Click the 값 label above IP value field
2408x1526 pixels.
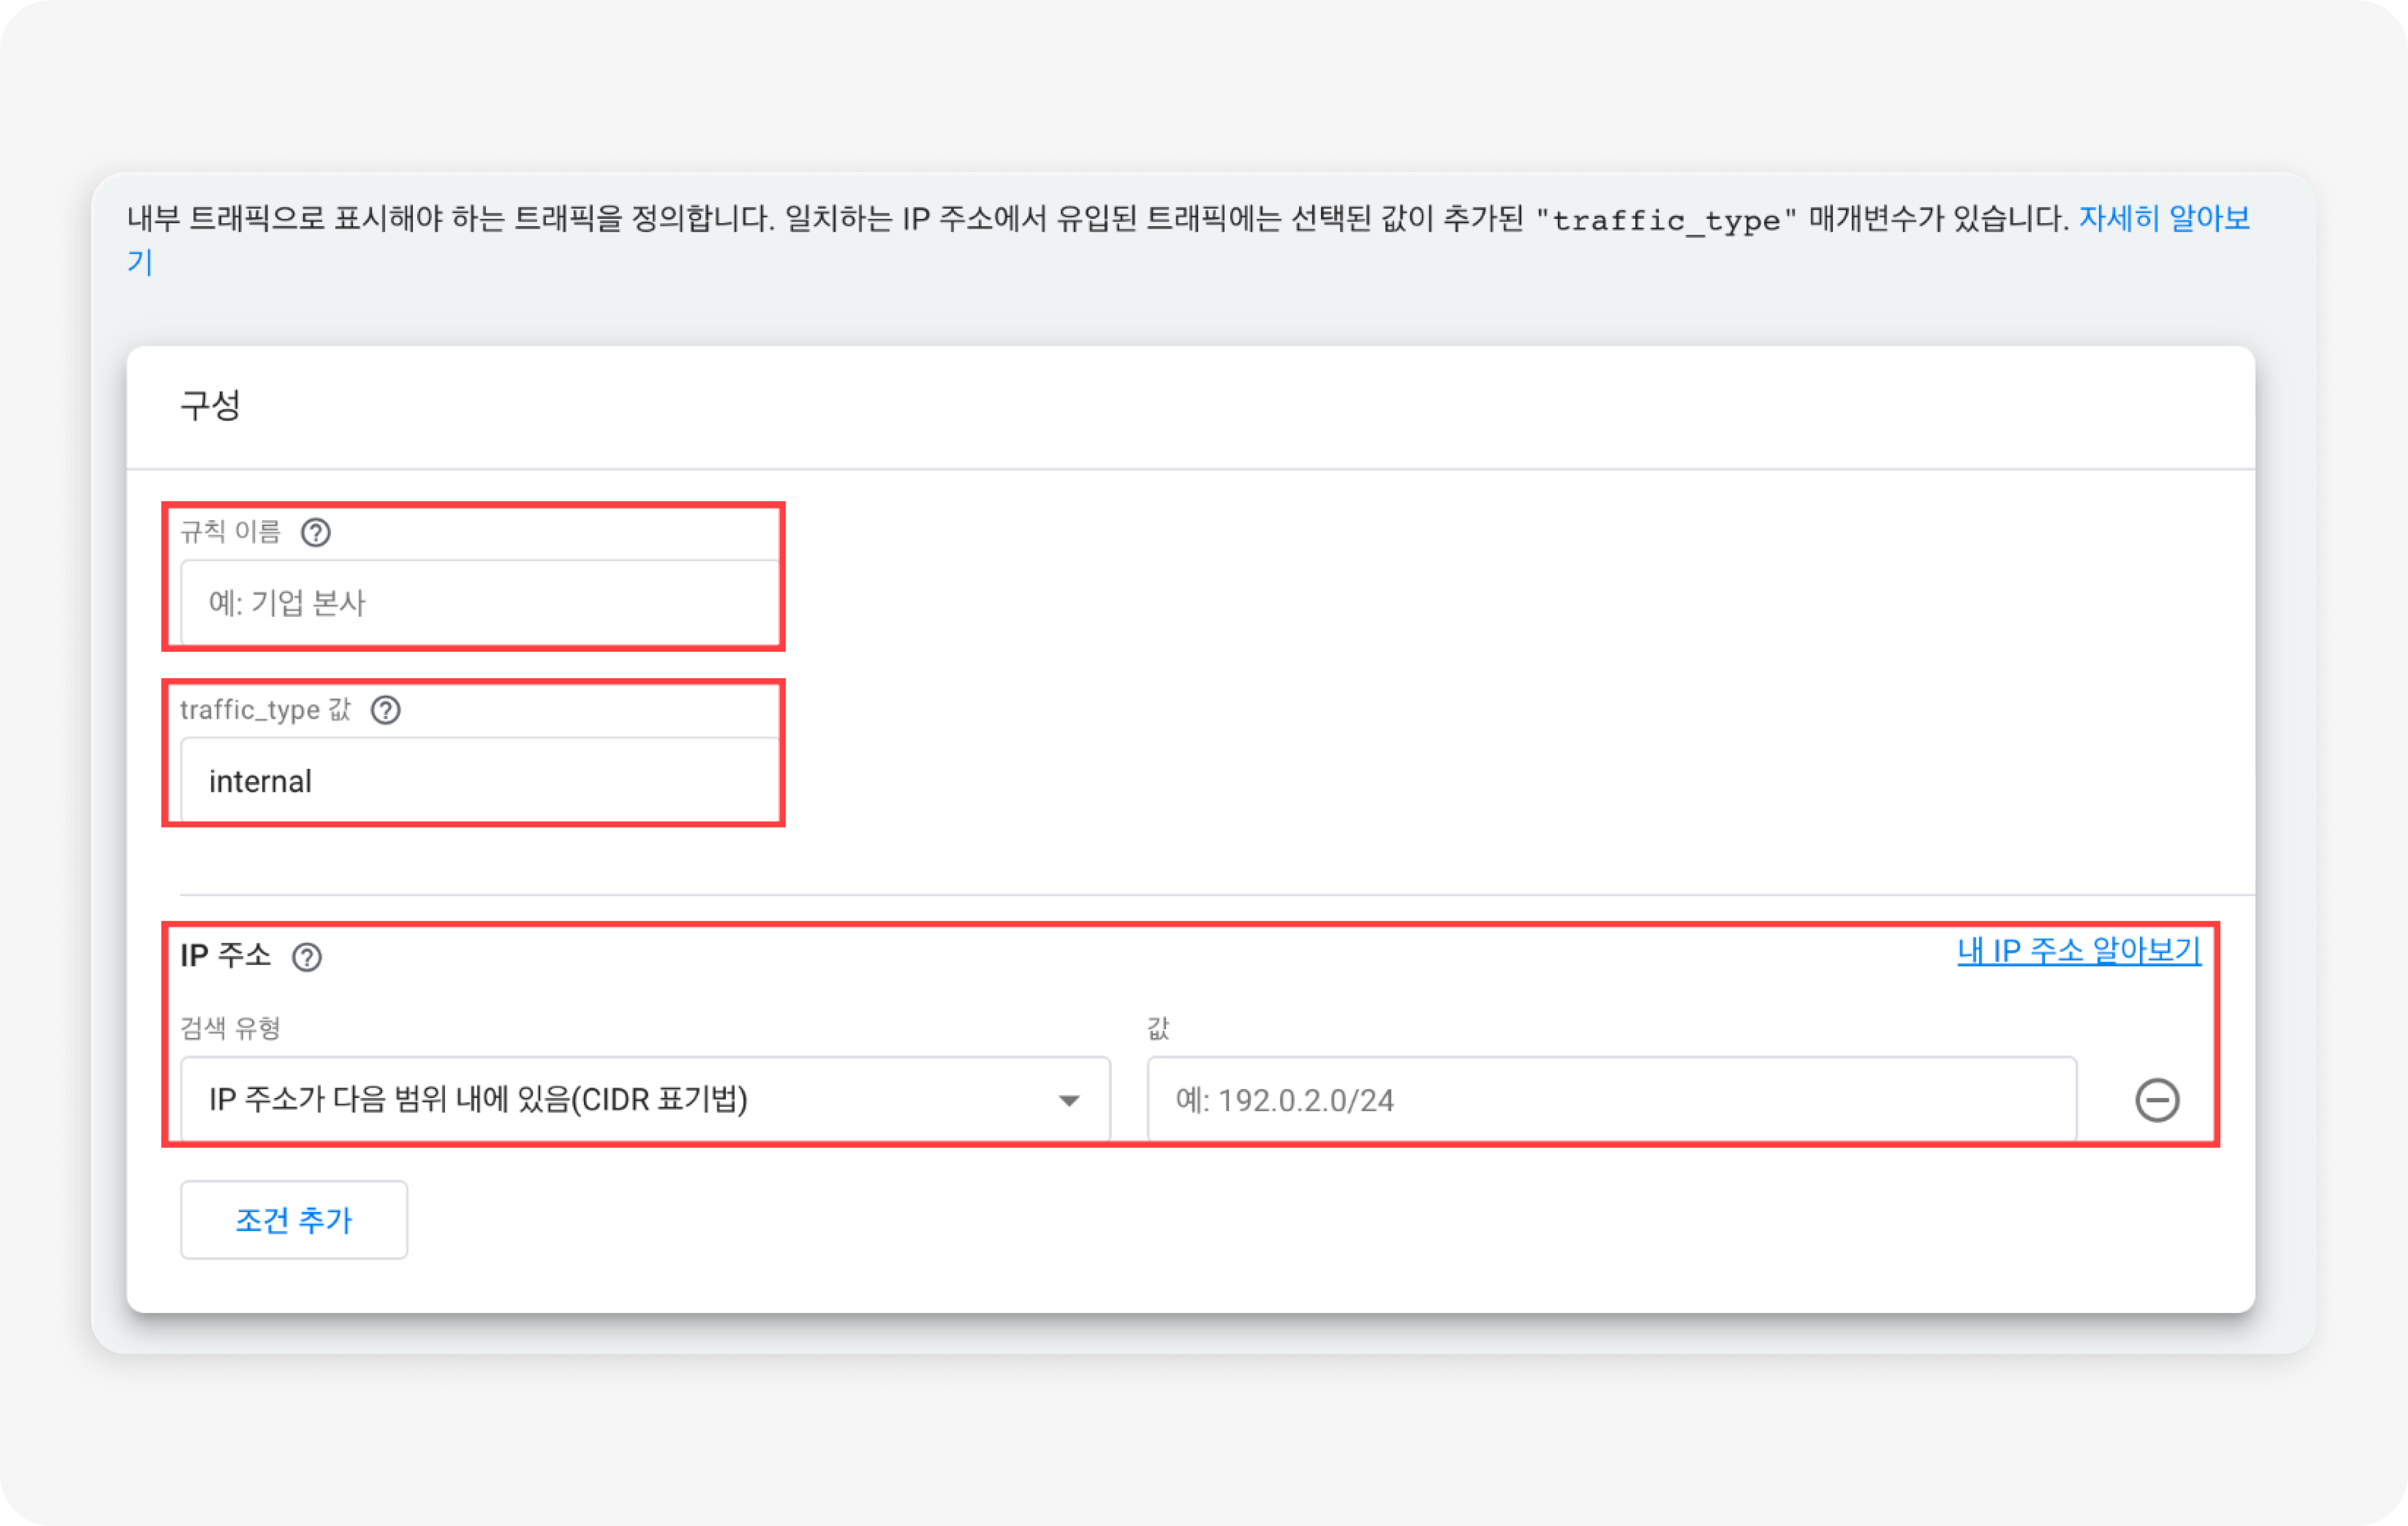[1158, 1028]
